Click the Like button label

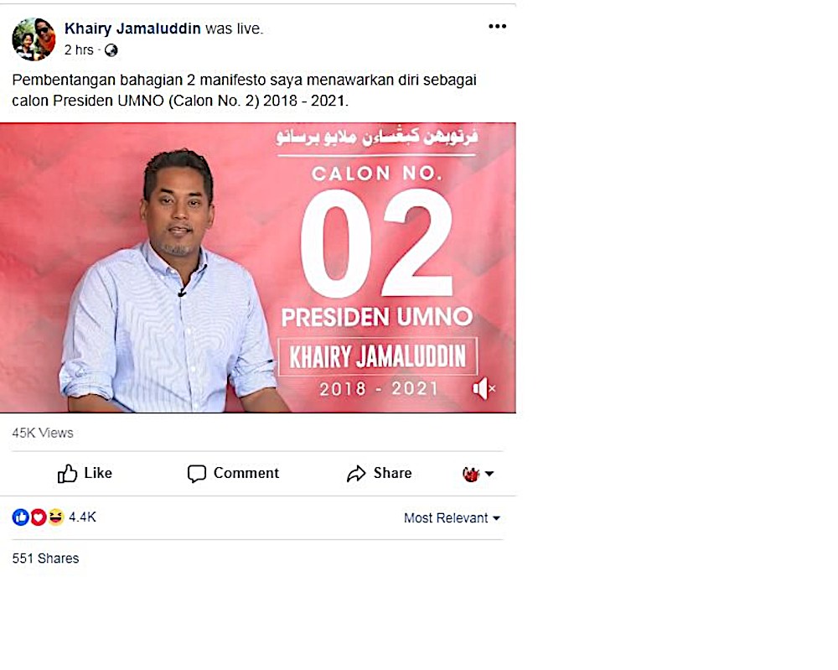pos(98,473)
